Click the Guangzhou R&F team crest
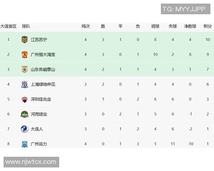This screenshot has height=171, width=214. pos(24,144)
